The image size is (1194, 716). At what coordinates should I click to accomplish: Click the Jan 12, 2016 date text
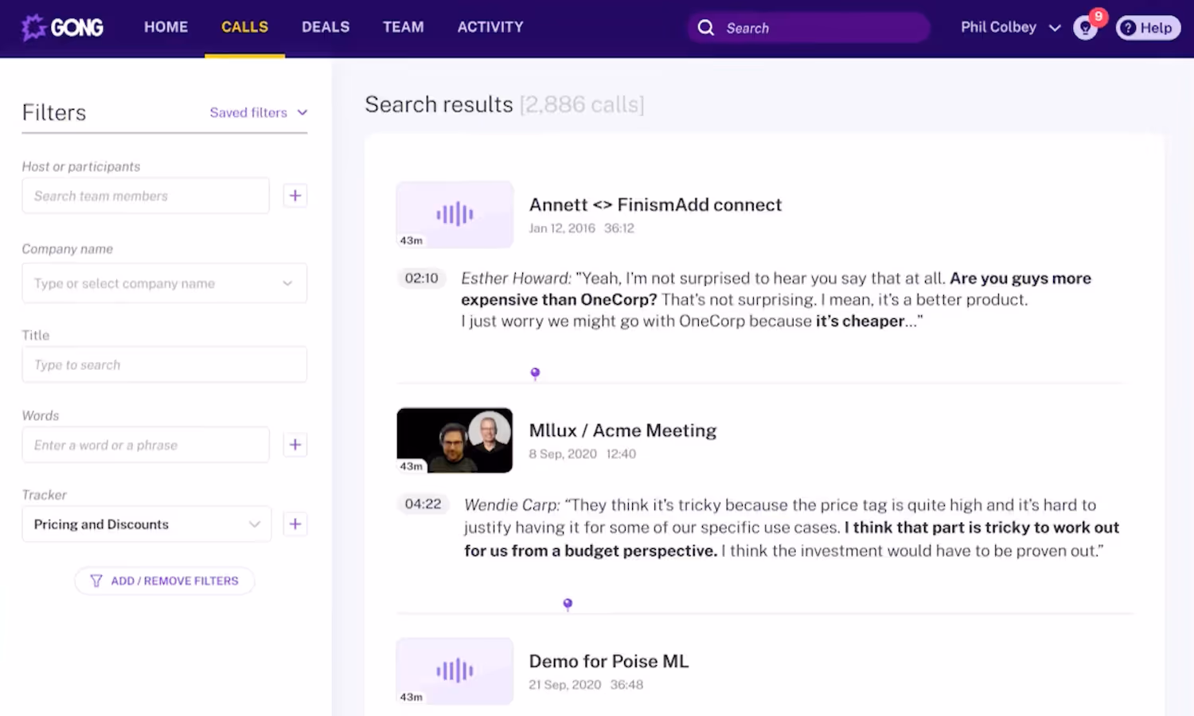click(x=562, y=228)
